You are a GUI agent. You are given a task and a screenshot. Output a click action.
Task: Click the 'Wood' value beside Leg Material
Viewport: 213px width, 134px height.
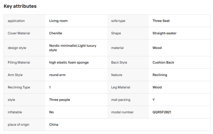[x=157, y=87]
